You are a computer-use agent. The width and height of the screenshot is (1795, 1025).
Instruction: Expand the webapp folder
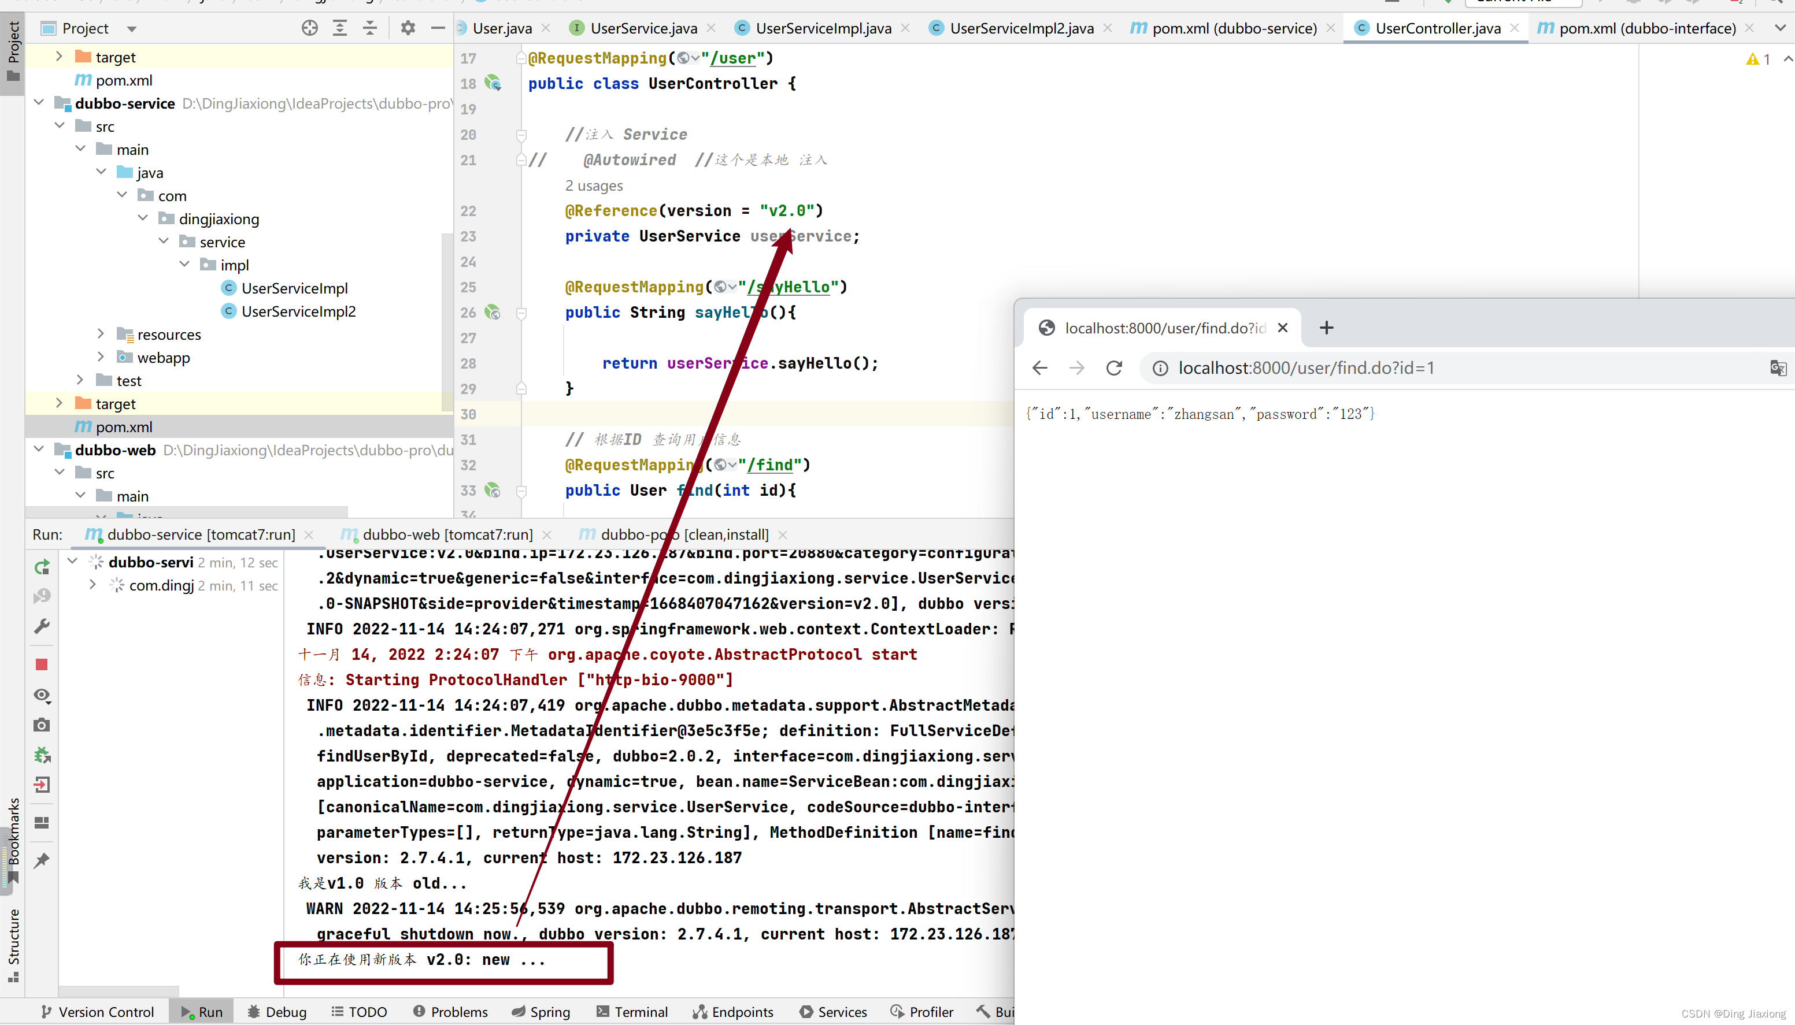(101, 357)
